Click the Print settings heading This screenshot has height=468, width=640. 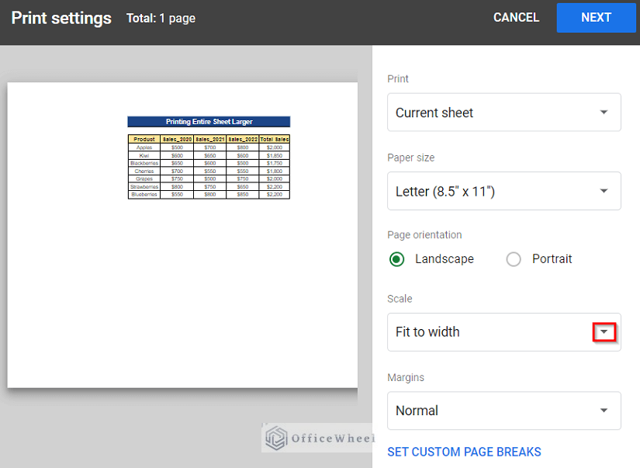tap(61, 17)
